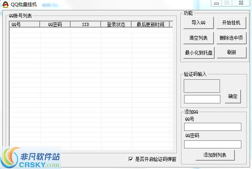Click the captcha image display box
The image size is (252, 169).
click(202, 86)
